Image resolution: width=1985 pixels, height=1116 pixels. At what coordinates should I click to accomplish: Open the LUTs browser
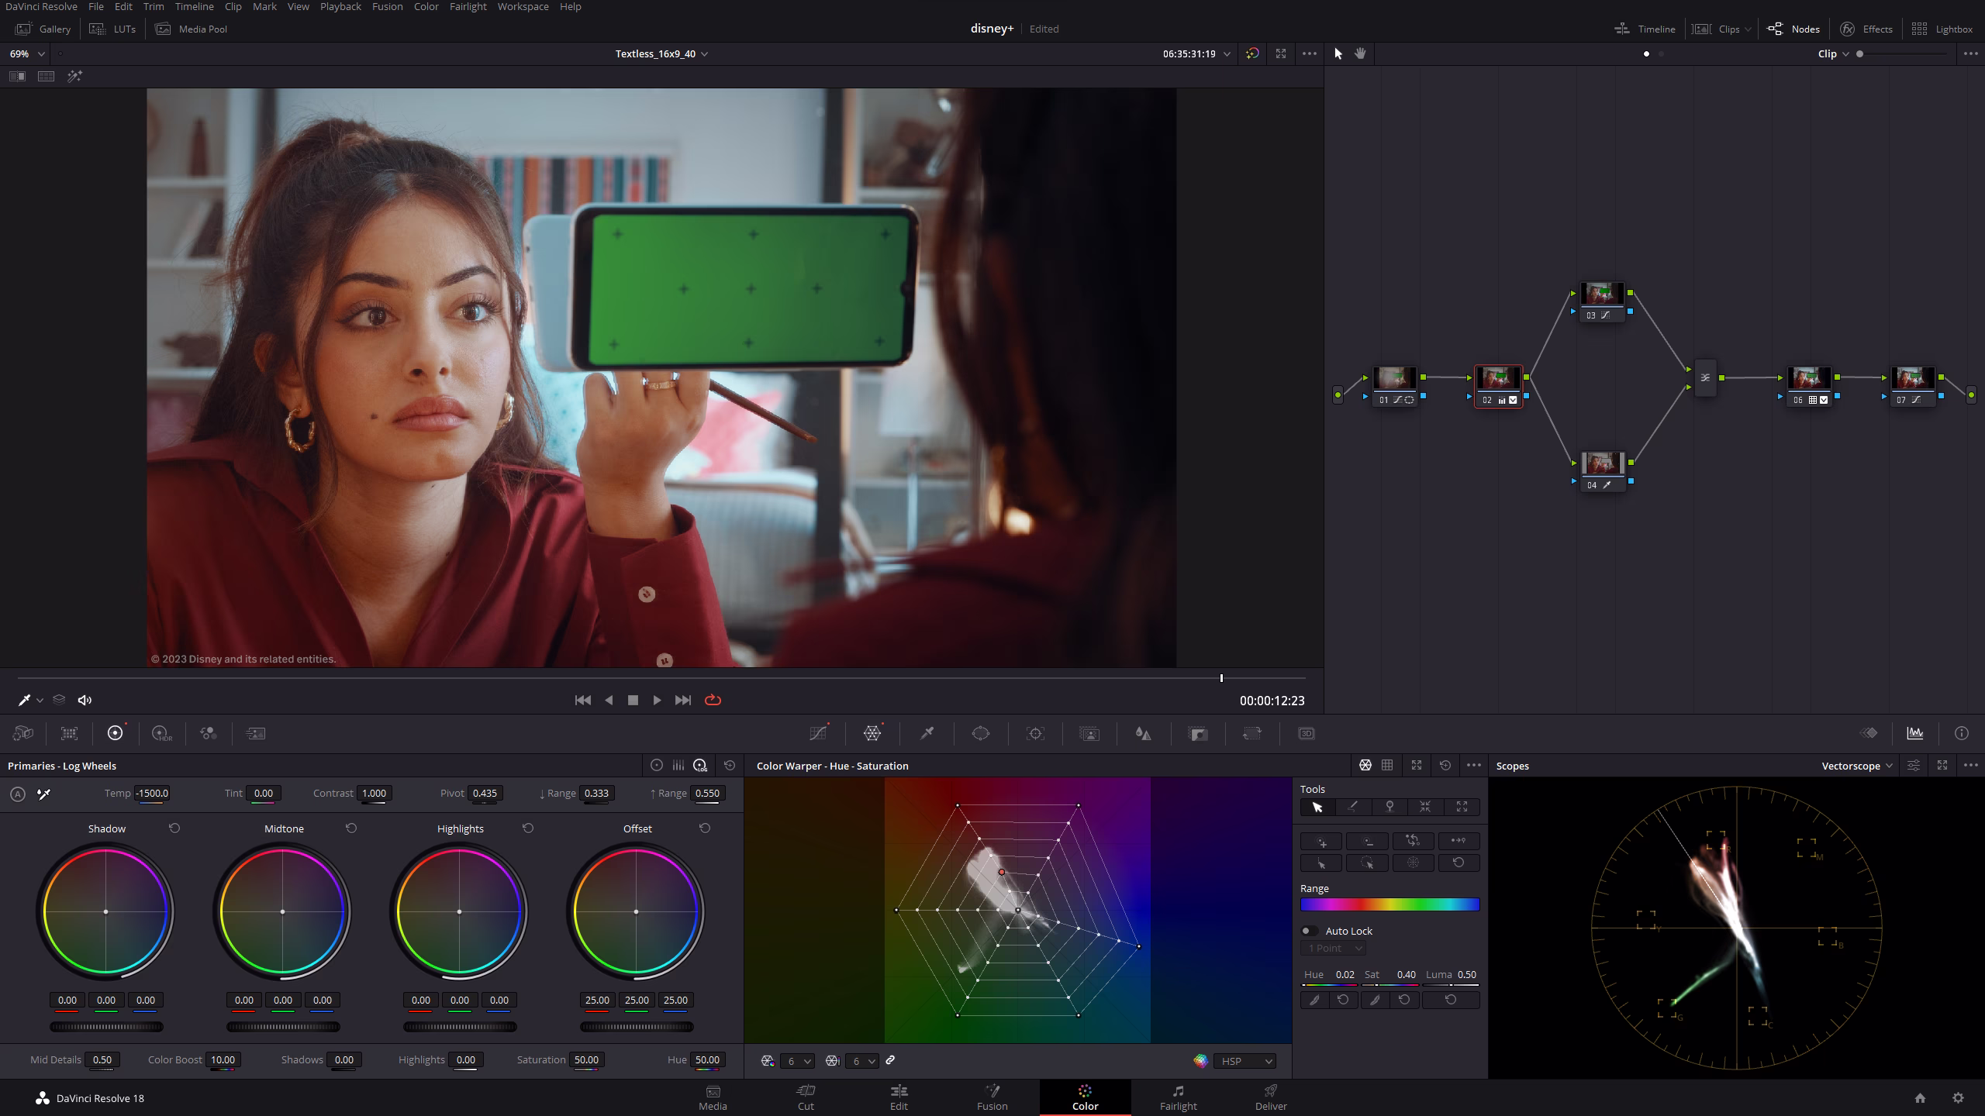(x=113, y=29)
